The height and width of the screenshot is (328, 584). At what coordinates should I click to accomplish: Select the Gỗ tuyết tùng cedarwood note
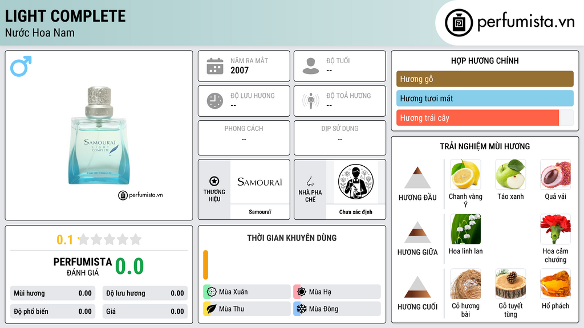tap(510, 284)
